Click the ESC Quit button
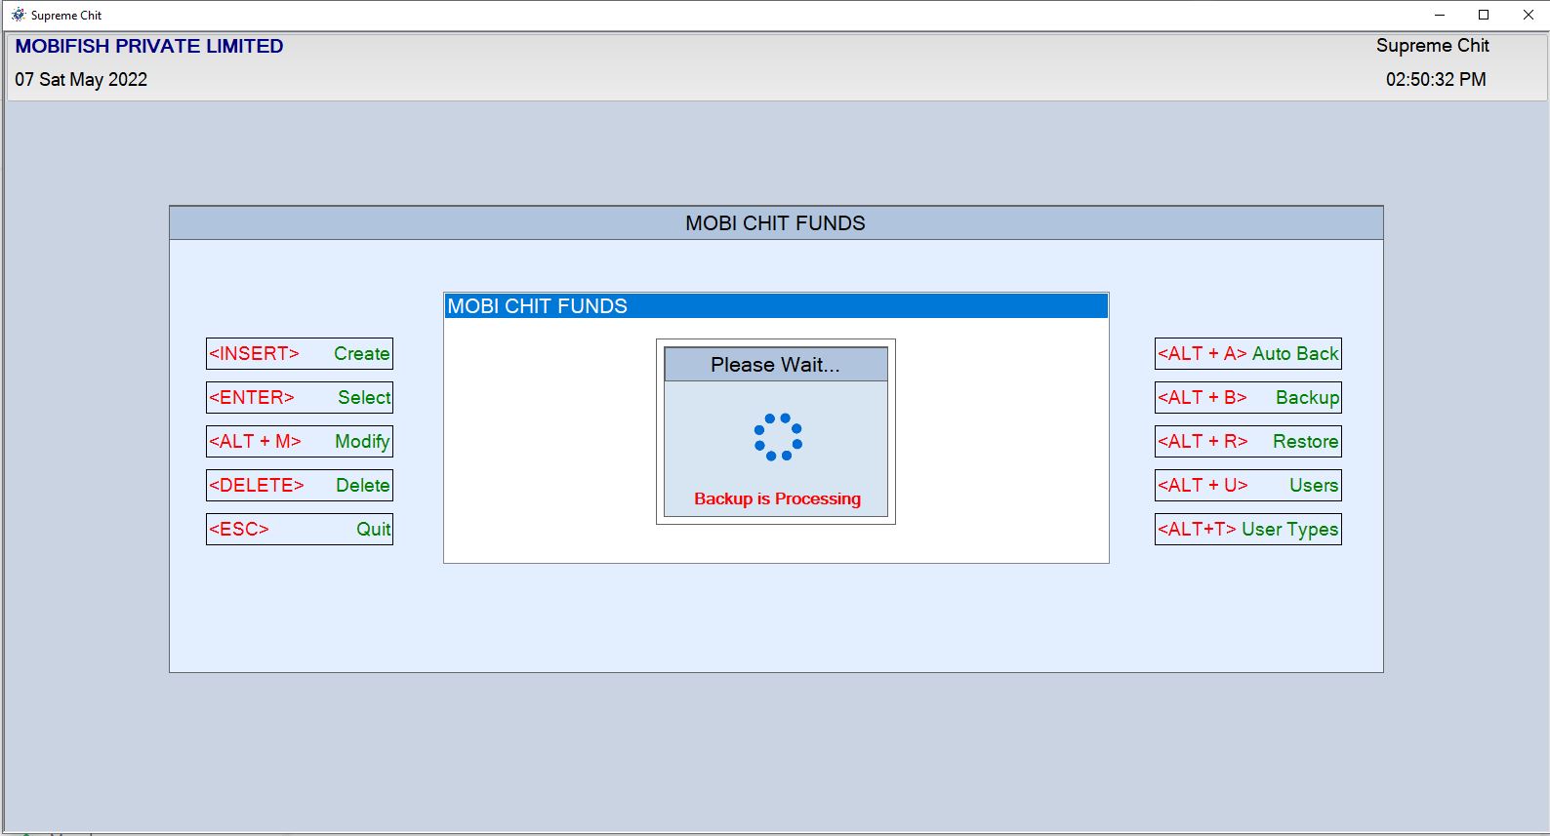The width and height of the screenshot is (1550, 836). (300, 529)
